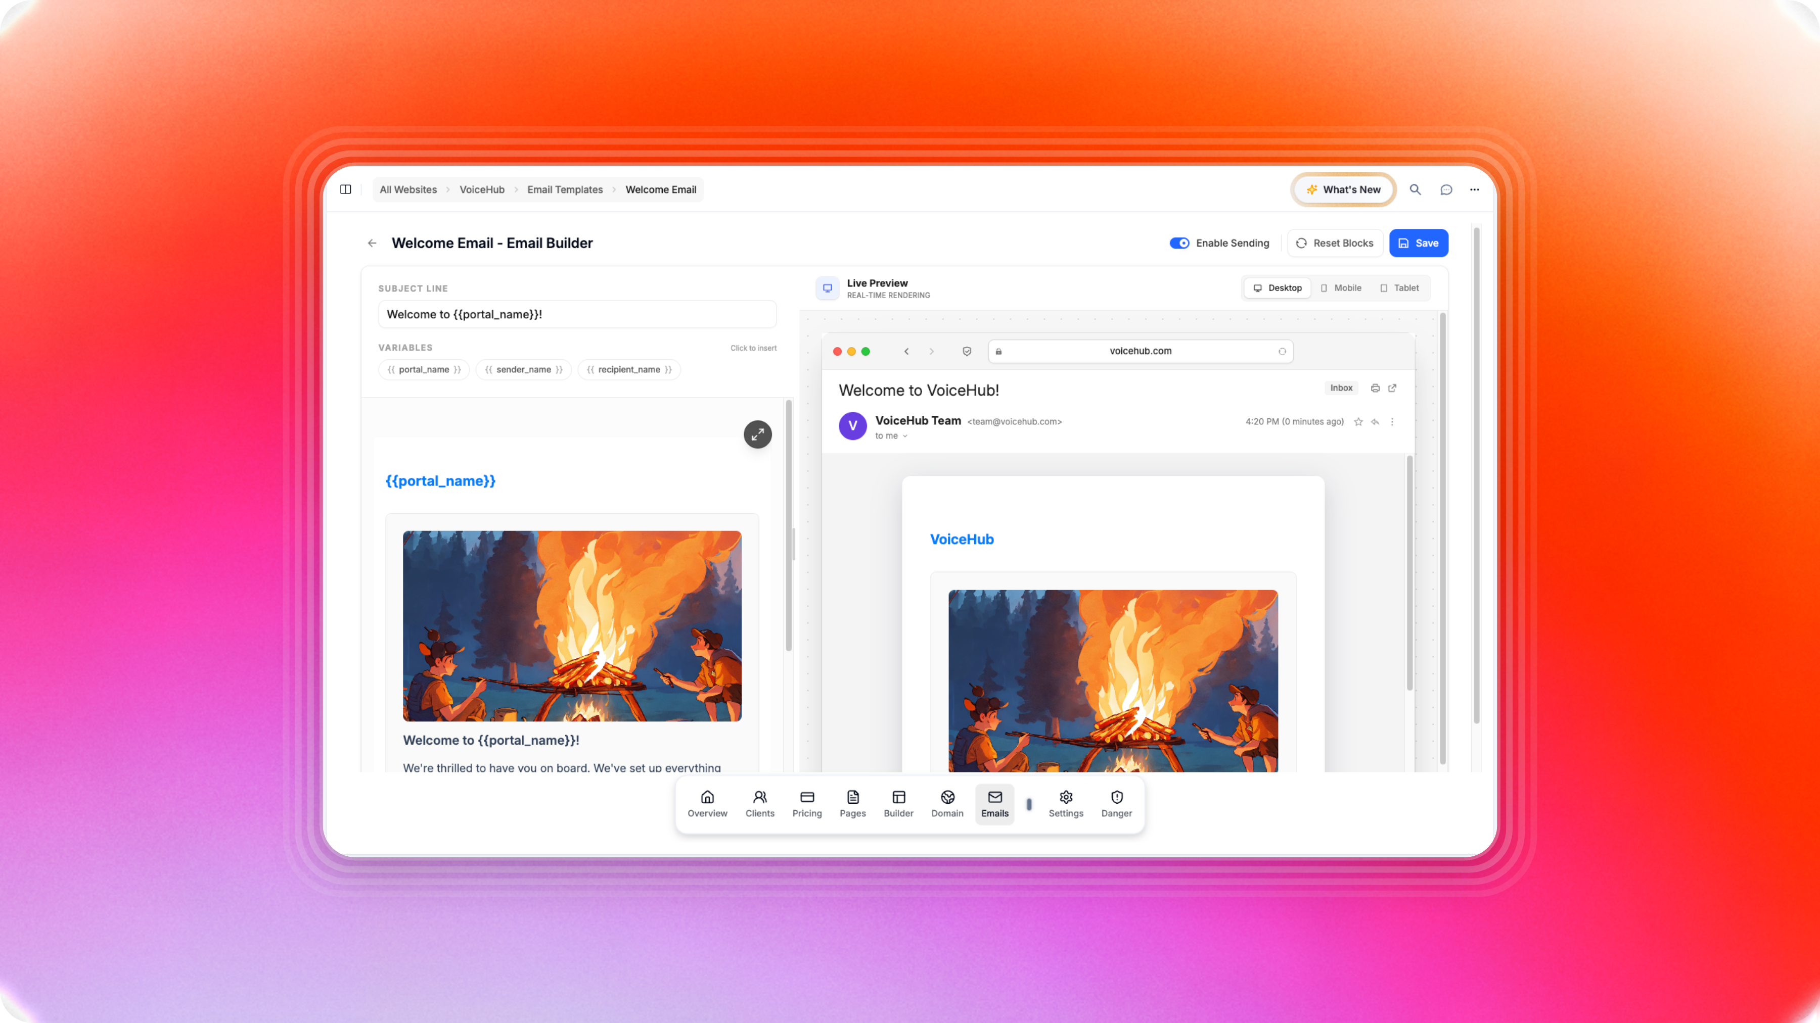Switch preview to Tablet view
1820x1023 pixels.
[x=1399, y=288]
